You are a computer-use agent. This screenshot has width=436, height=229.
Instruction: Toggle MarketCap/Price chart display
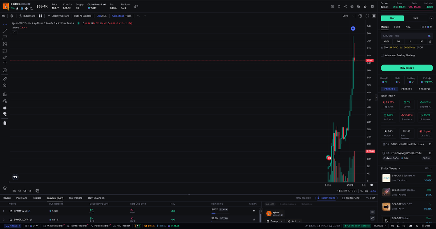121,16
